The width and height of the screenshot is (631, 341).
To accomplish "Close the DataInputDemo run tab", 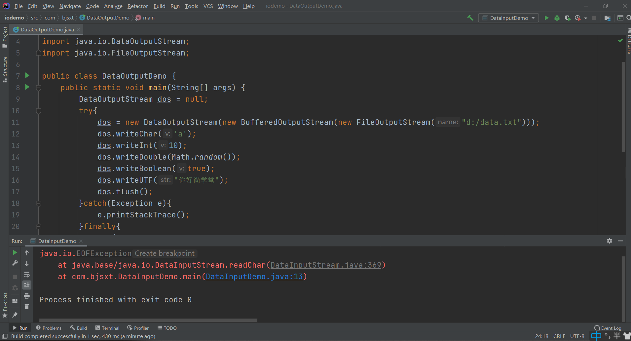I will click(81, 241).
